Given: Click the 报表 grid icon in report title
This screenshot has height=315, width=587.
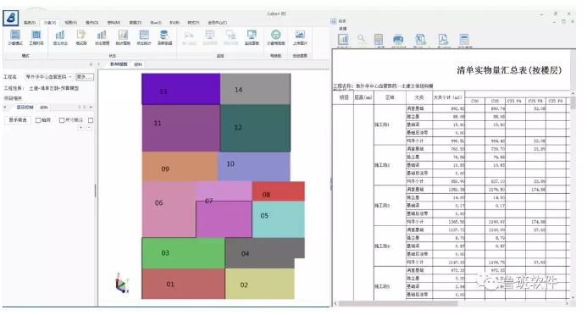Looking at the screenshot, I should pos(333,21).
